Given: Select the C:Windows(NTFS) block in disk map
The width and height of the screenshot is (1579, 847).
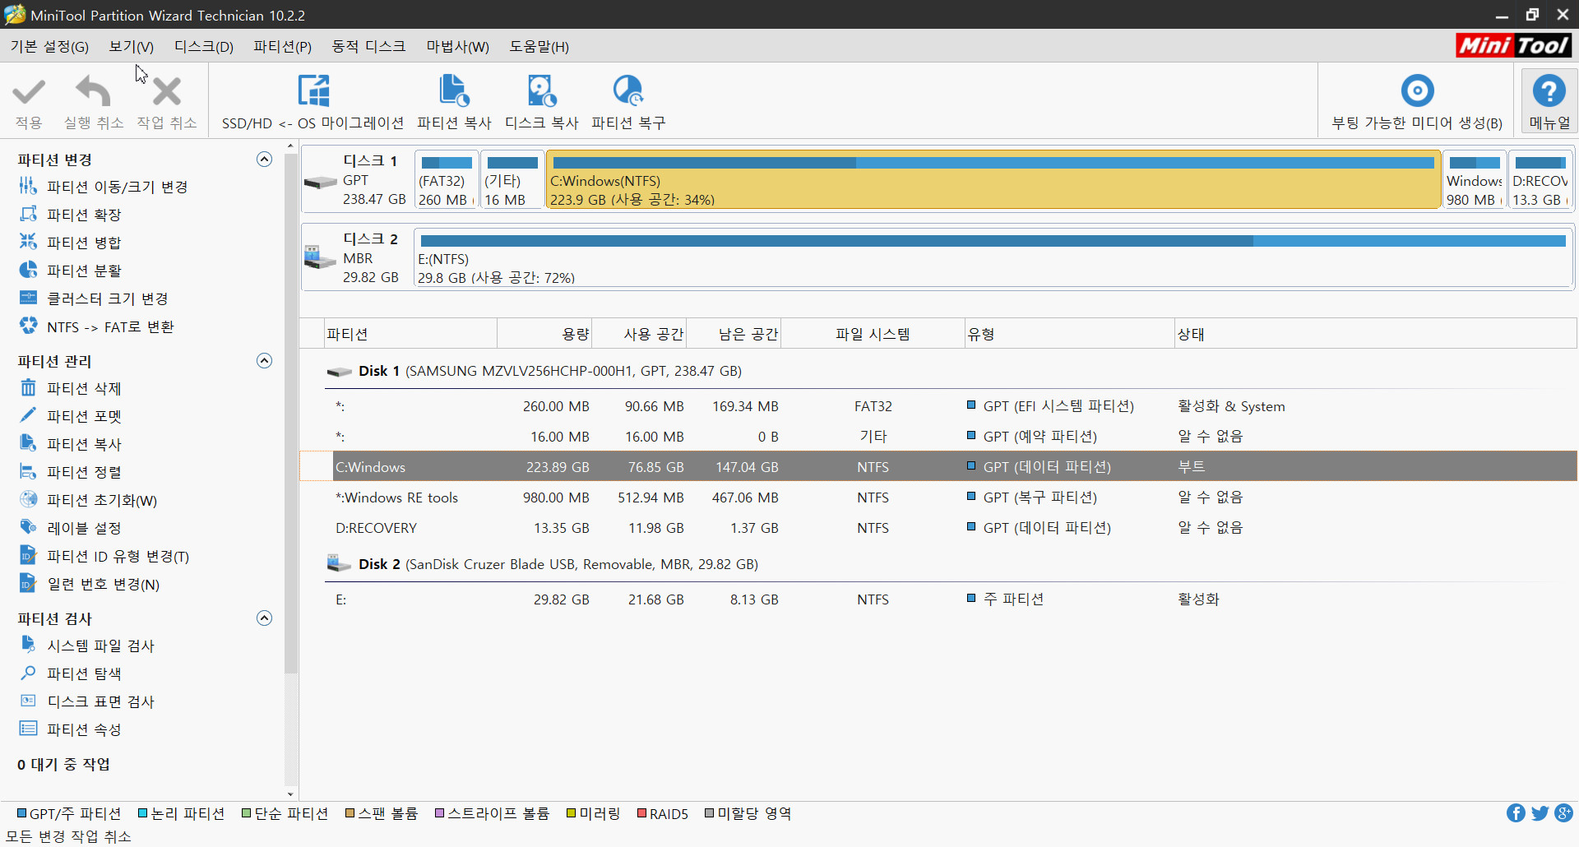Looking at the screenshot, I should coord(993,179).
